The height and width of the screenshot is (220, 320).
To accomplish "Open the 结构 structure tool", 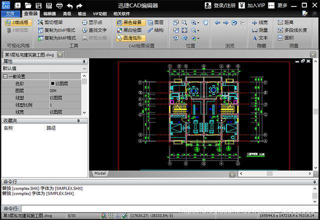I will click(155, 30).
